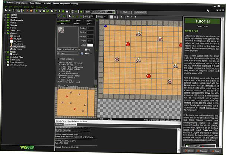Viewport: 226px width, 155px height.
Task: Open the Window menu
Action: click(x=39, y=7)
